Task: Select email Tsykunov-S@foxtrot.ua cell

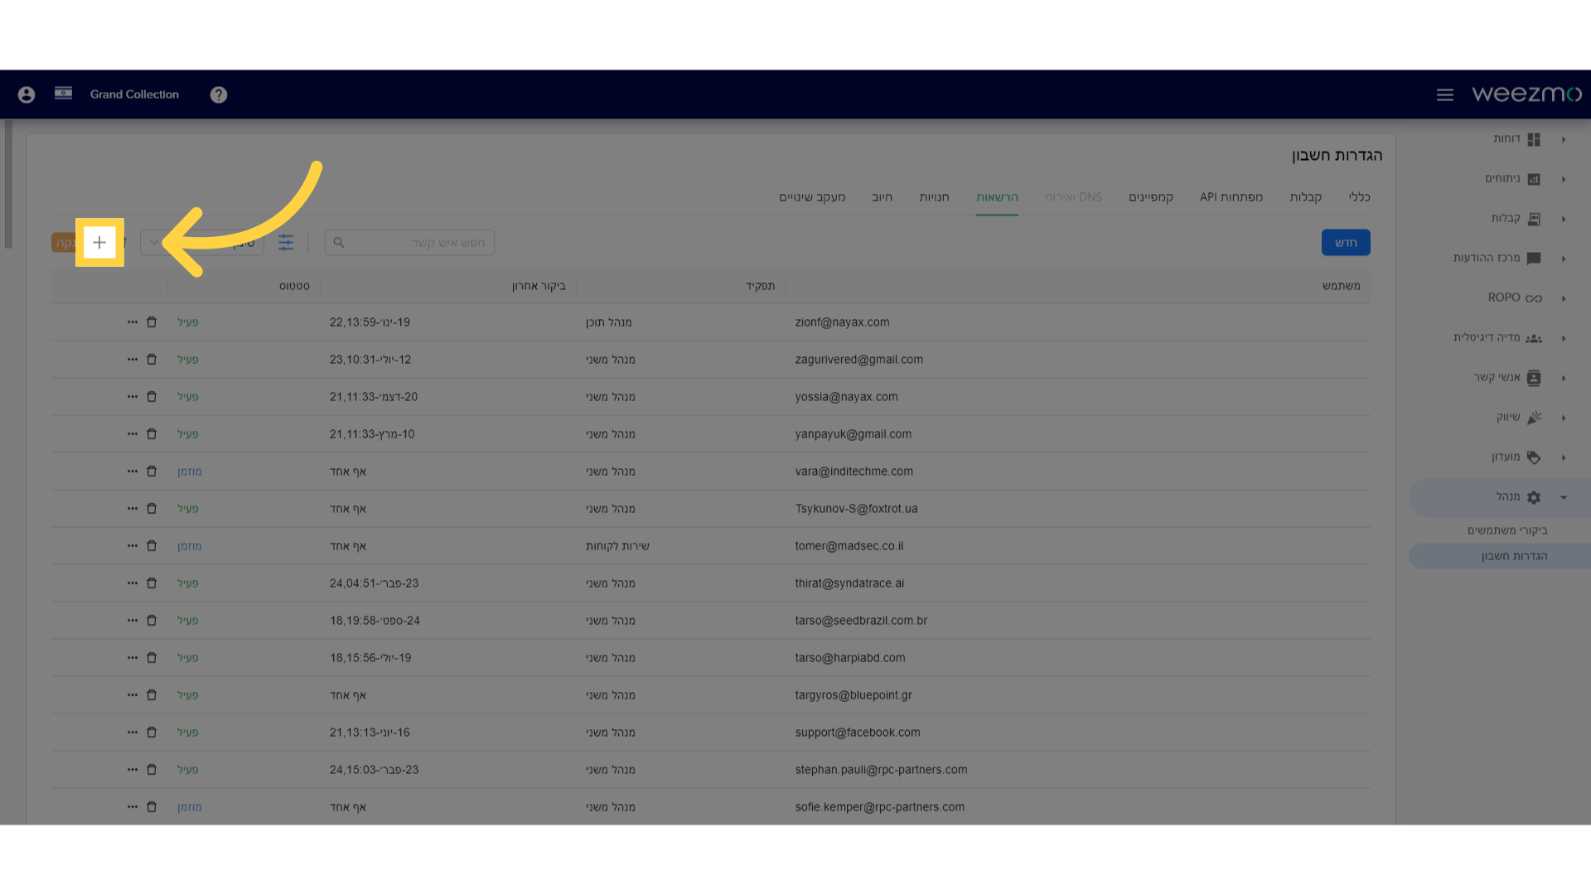Action: [857, 508]
